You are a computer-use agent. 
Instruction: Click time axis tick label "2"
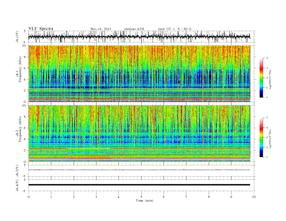74,197
